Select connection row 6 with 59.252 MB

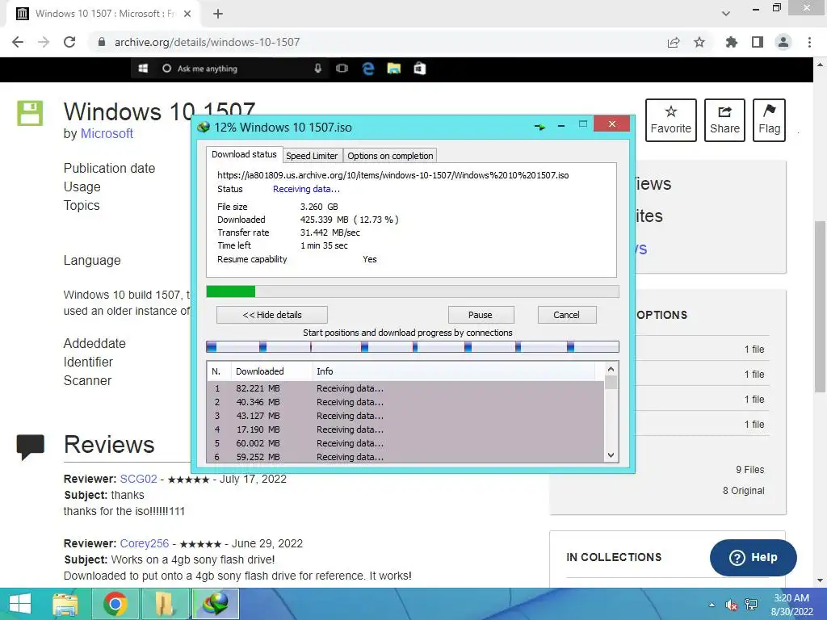pos(405,457)
